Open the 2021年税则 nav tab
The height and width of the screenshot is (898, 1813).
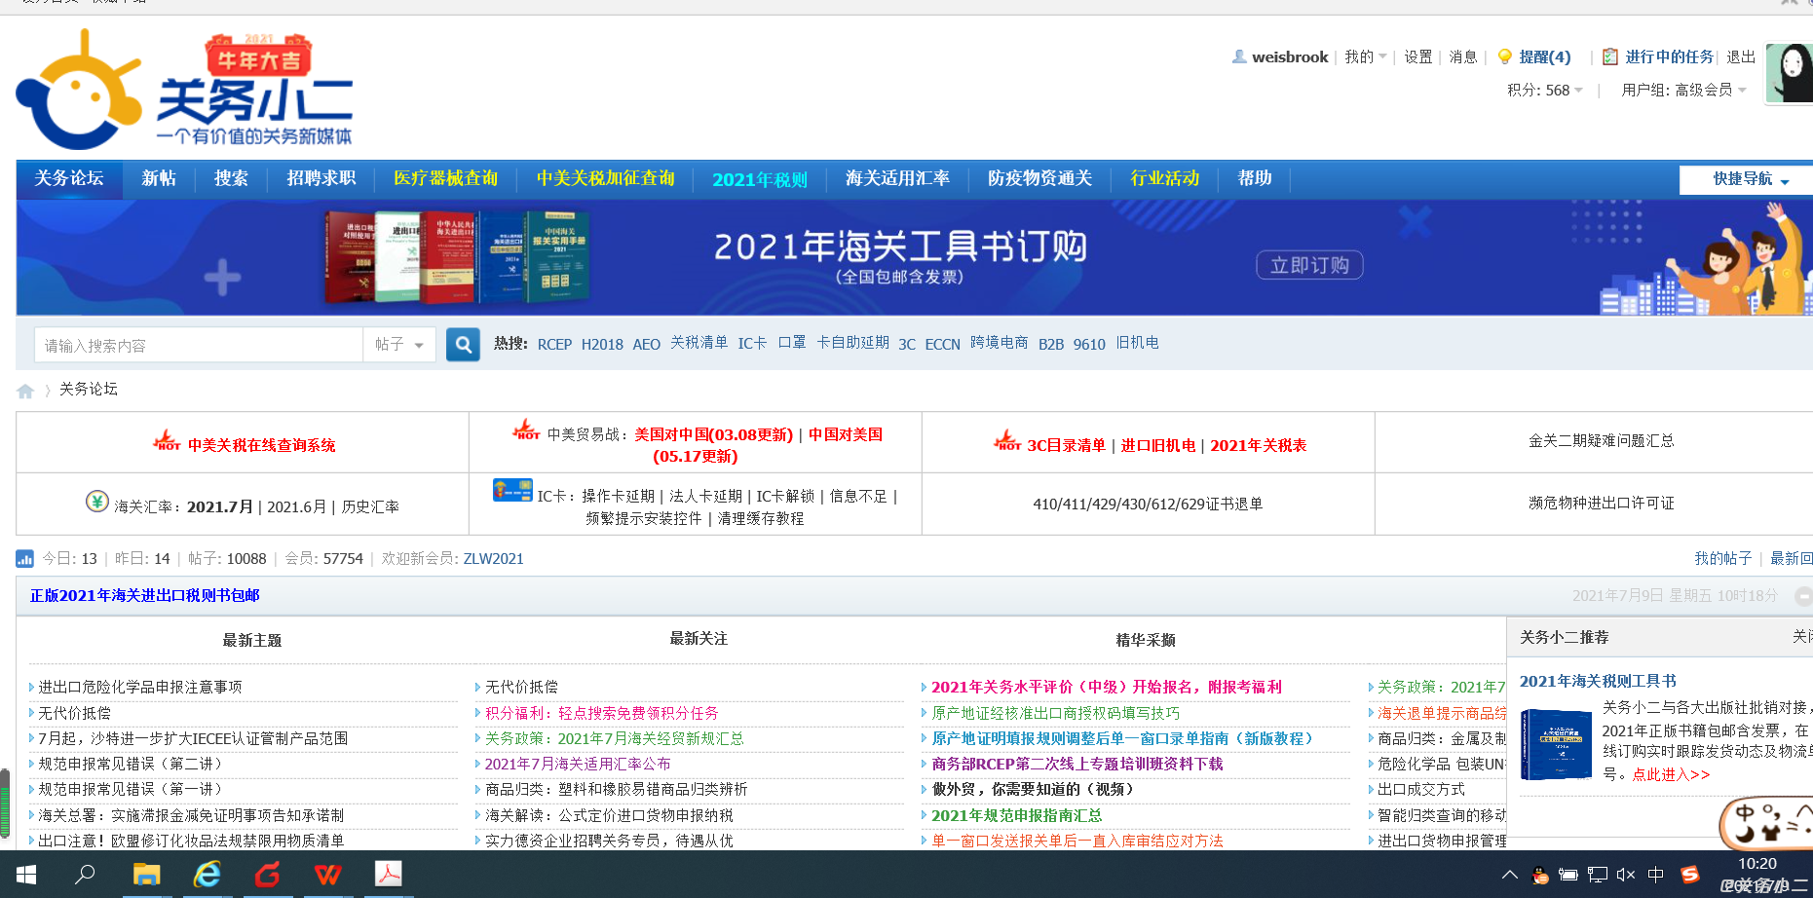coord(760,179)
